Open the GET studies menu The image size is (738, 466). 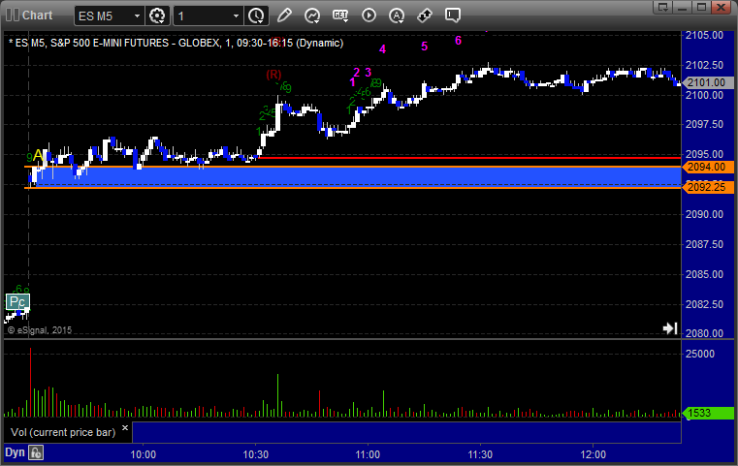[340, 16]
